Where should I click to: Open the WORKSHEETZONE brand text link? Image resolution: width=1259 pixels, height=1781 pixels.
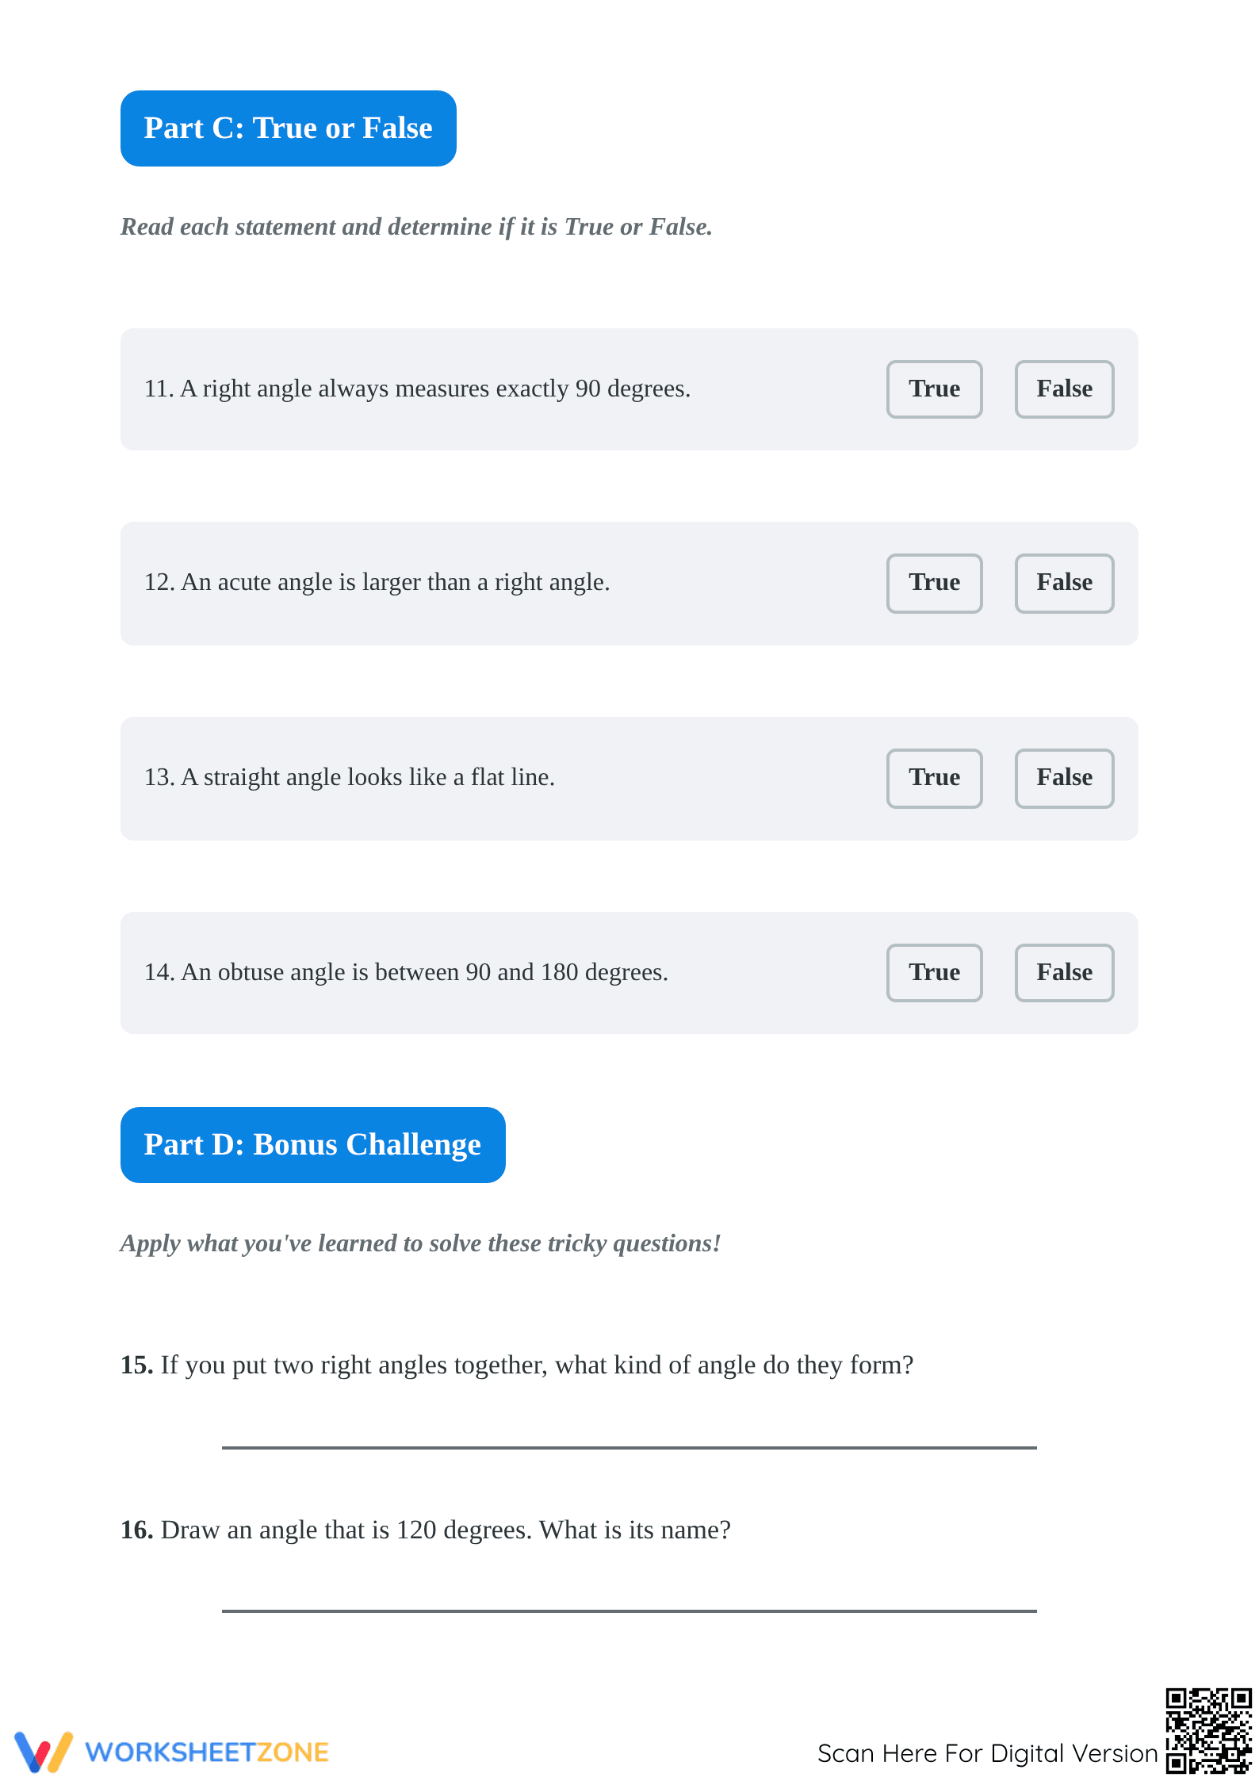pyautogui.click(x=207, y=1752)
